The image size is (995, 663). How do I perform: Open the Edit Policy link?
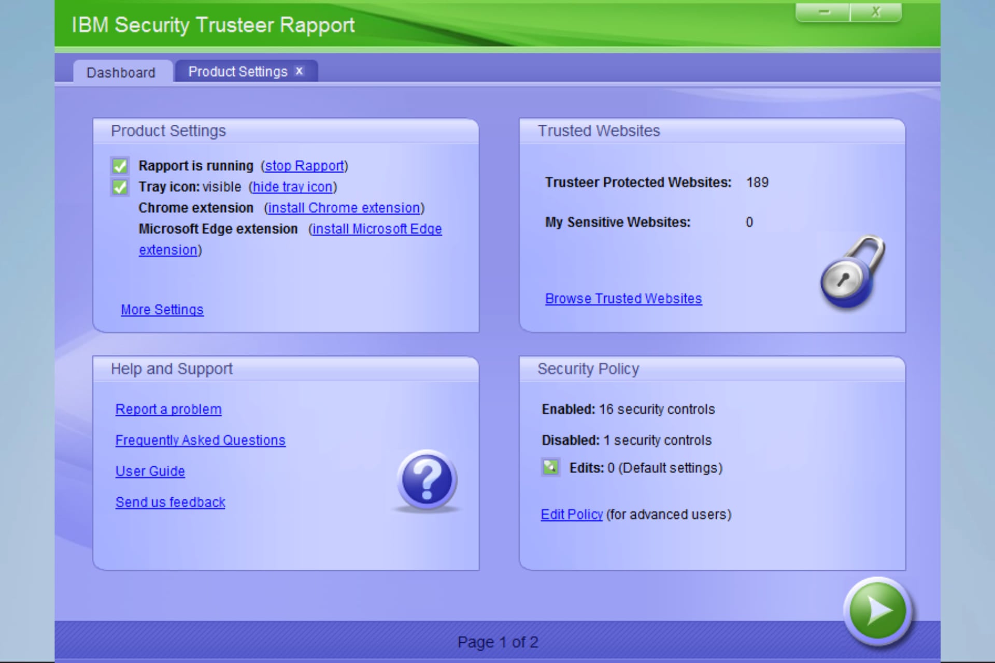coord(572,514)
